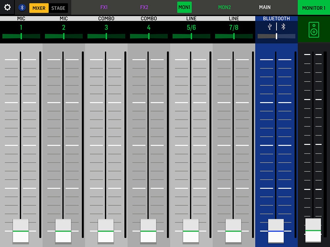The width and height of the screenshot is (330, 247).
Task: Click the Bluetooth channel balance slider
Action: [277, 36]
